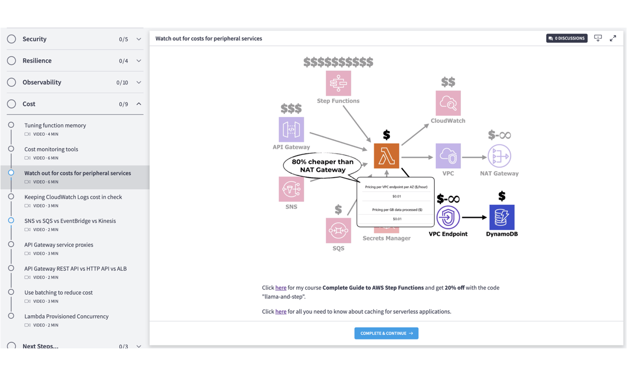This screenshot has width=627, height=376.
Task: Open the 0 Discussions panel
Action: (x=566, y=38)
